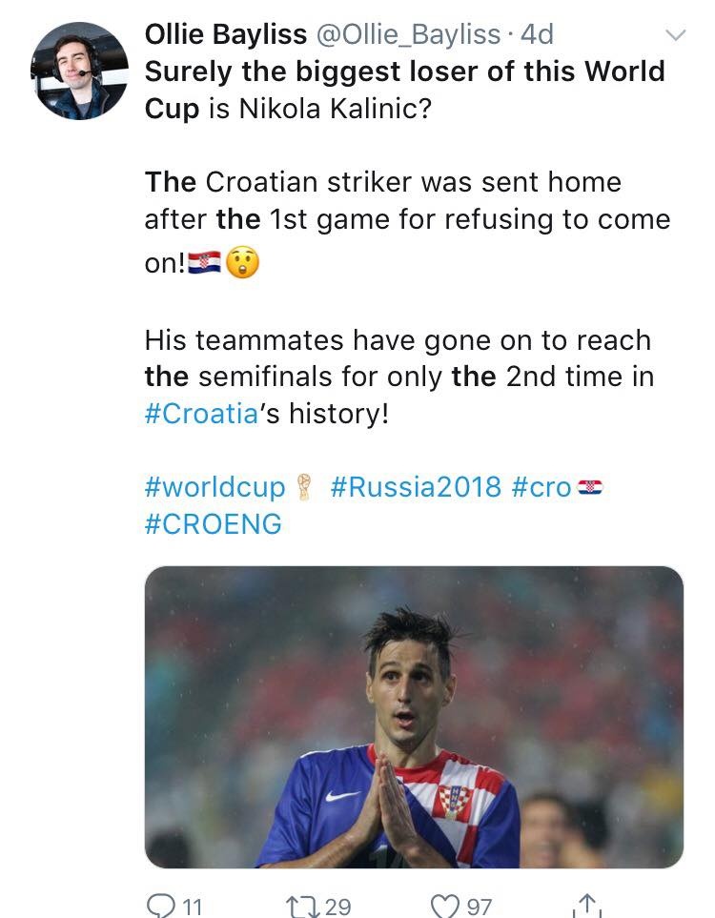715x918 pixels.
Task: Click the World Cup trophy emoji
Action: [x=303, y=487]
